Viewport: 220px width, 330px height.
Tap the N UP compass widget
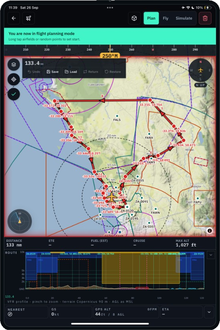coord(200,72)
